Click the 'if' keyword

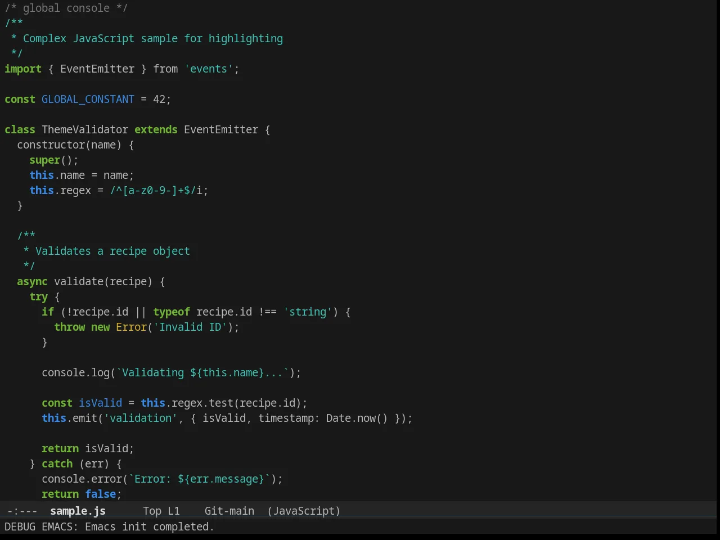tap(48, 312)
